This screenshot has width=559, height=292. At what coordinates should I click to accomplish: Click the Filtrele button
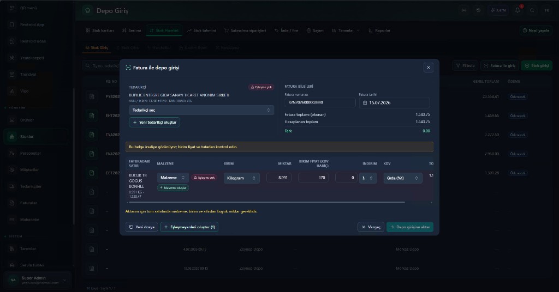point(465,66)
